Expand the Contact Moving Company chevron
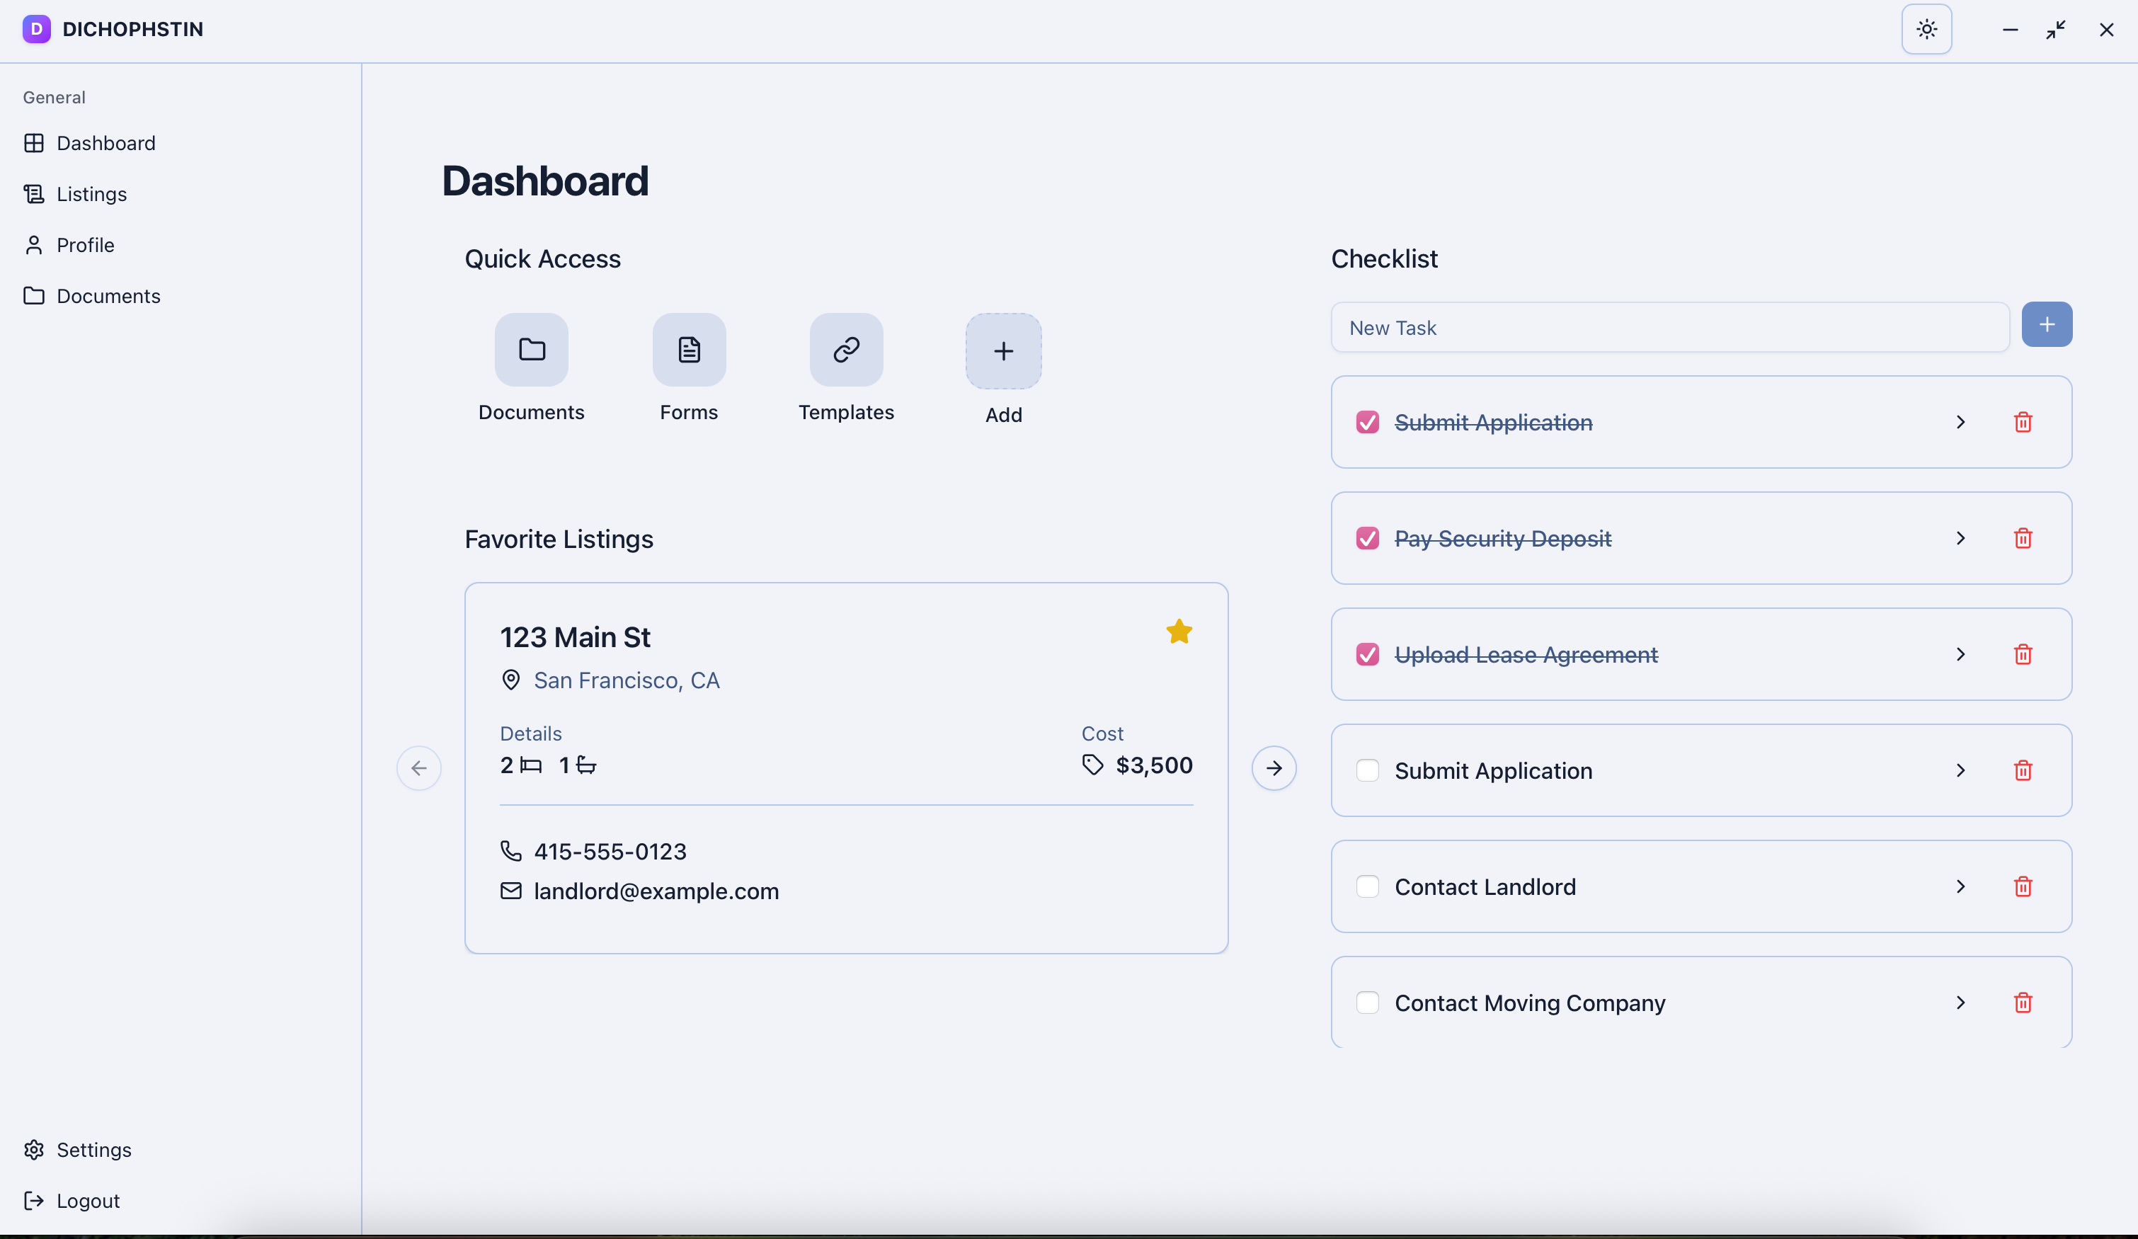Screen dimensions: 2138x1239 (x=1960, y=1003)
